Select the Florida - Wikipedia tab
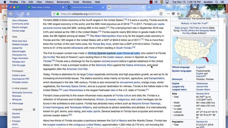Image resolution: width=228 pixels, height=128 pixels. (126, 7)
